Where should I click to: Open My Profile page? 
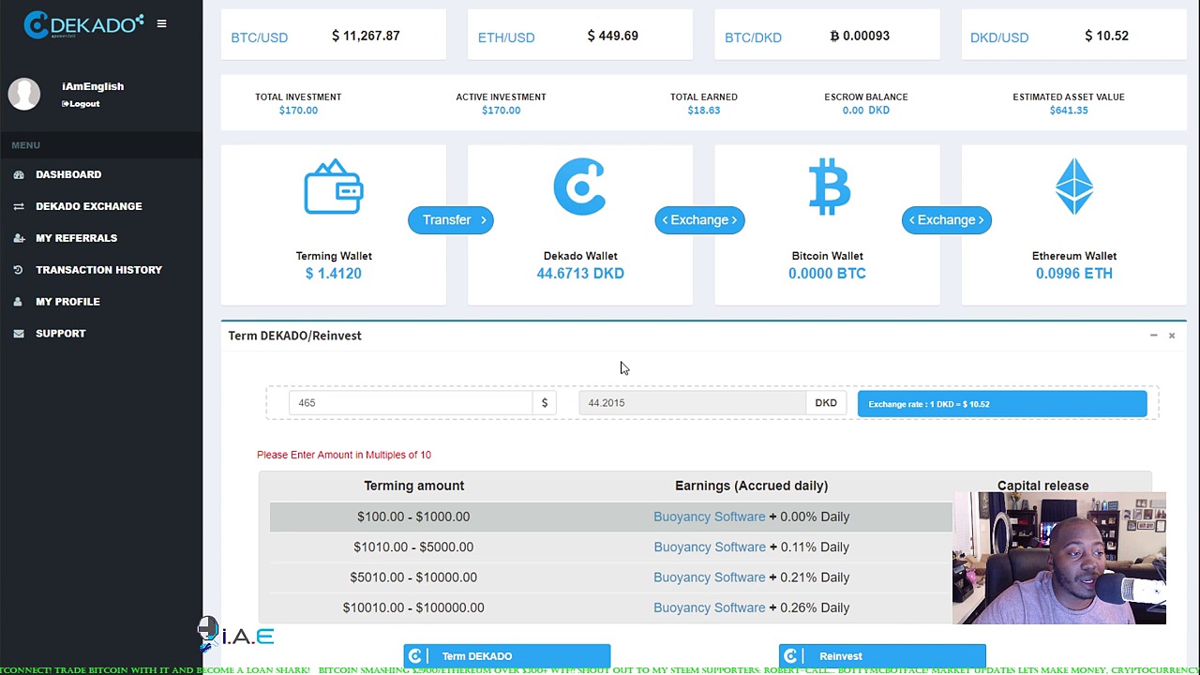67,302
